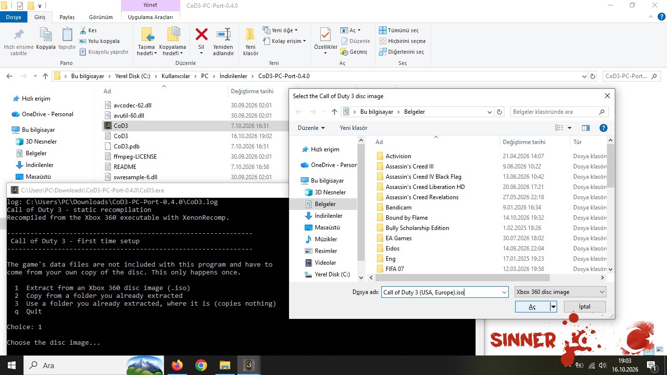Click the Windows Start button

click(12, 365)
